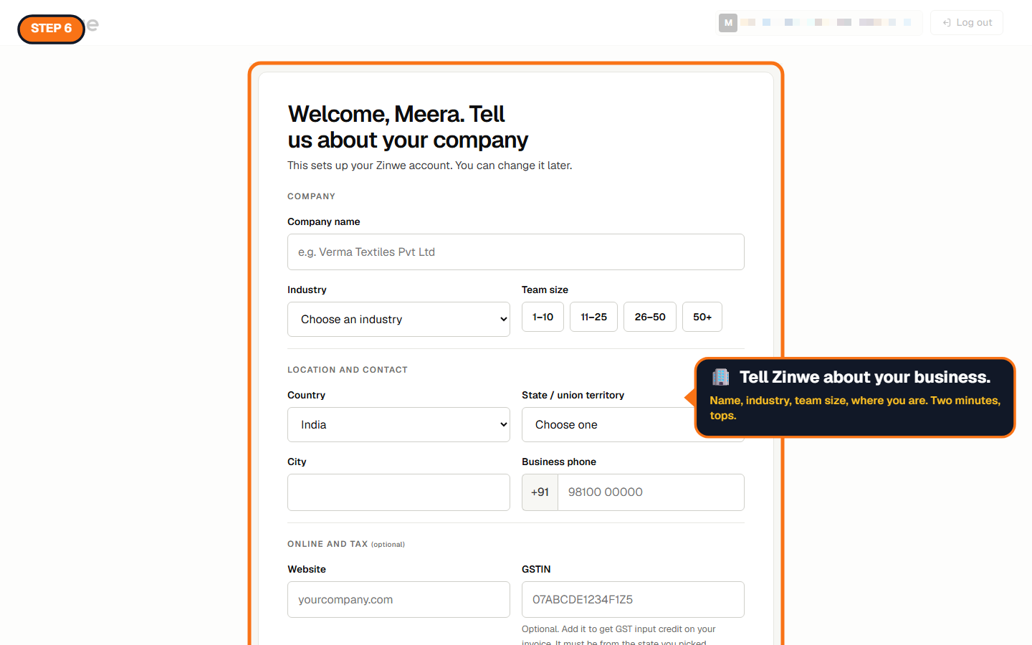This screenshot has width=1032, height=645.
Task: Click the GSTIN input field
Action: tap(633, 600)
